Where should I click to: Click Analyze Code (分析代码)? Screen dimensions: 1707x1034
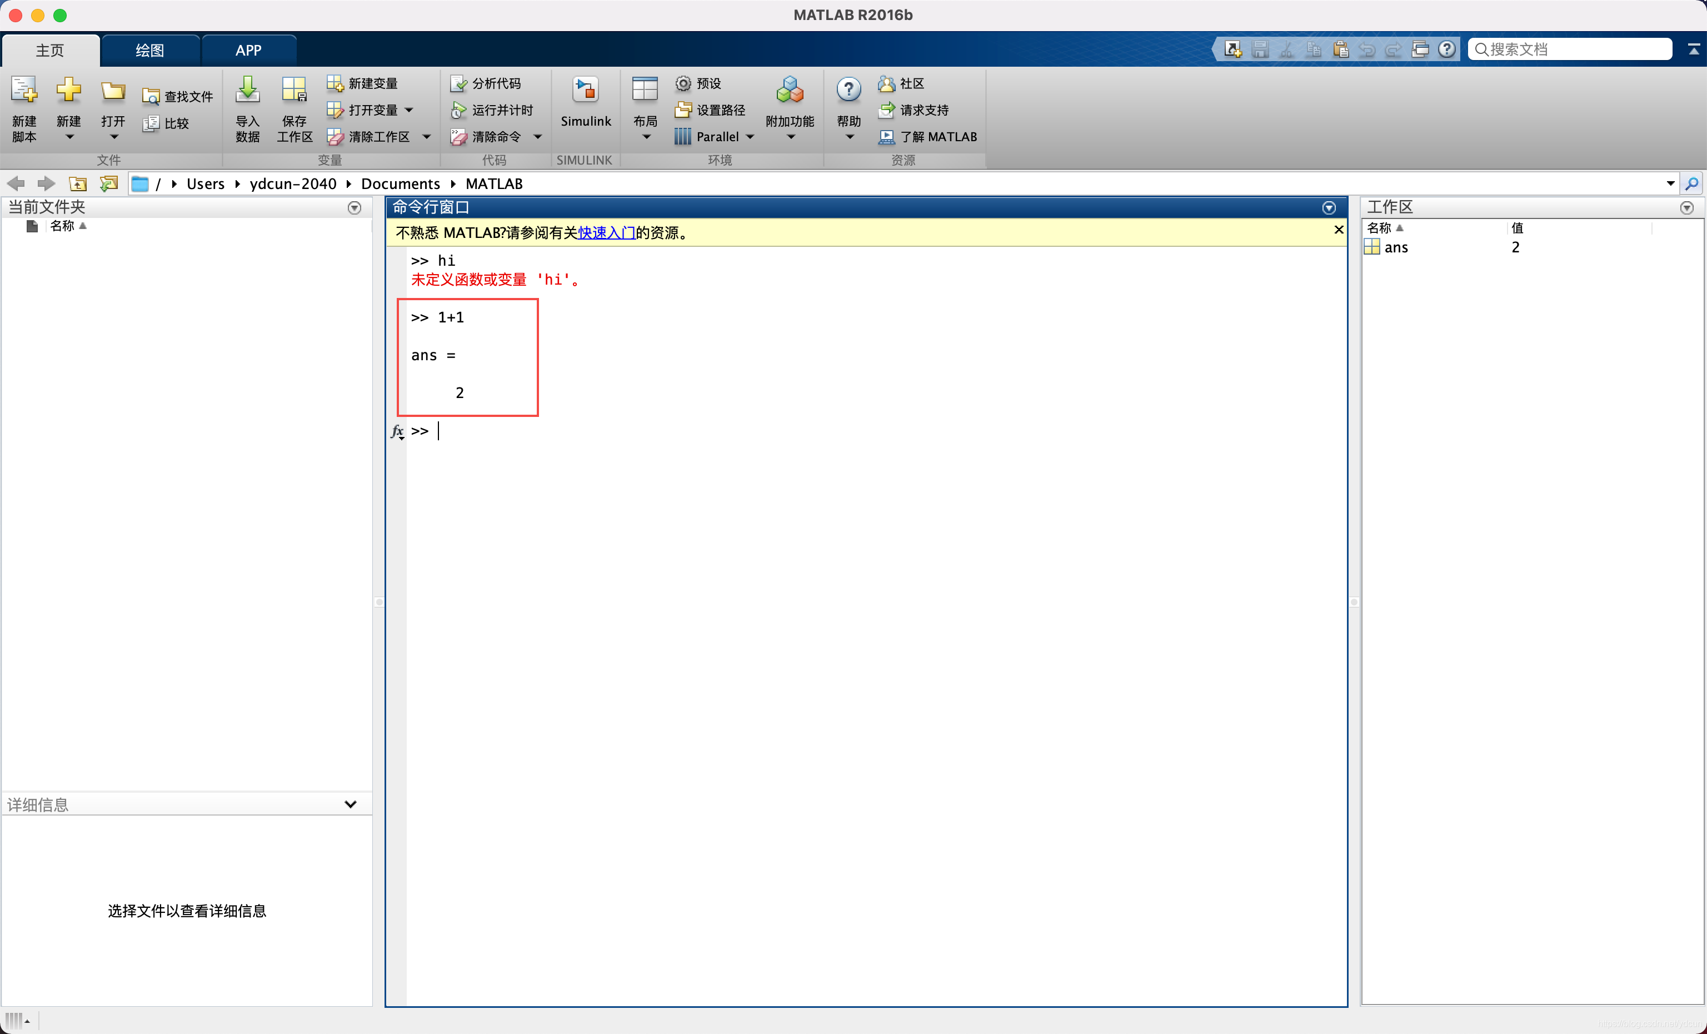coord(486,83)
